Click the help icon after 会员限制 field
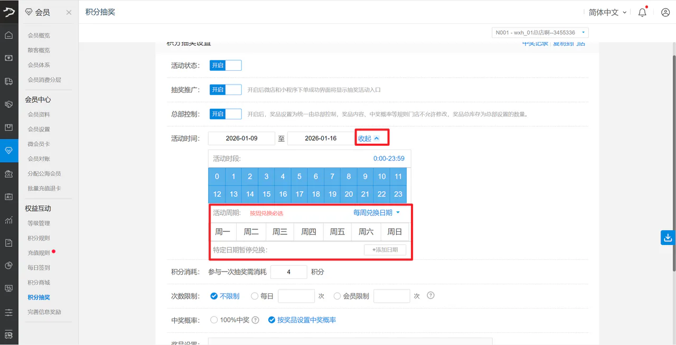Screen dimensions: 676x345 (x=430, y=296)
